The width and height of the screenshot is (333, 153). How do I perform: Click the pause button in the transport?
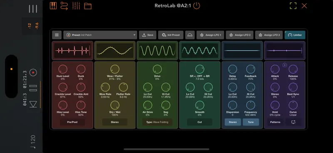click(33, 88)
